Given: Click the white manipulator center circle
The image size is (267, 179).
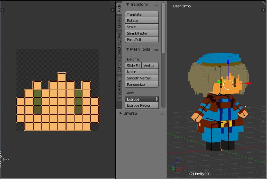Looking at the screenshot, I should tap(228, 84).
